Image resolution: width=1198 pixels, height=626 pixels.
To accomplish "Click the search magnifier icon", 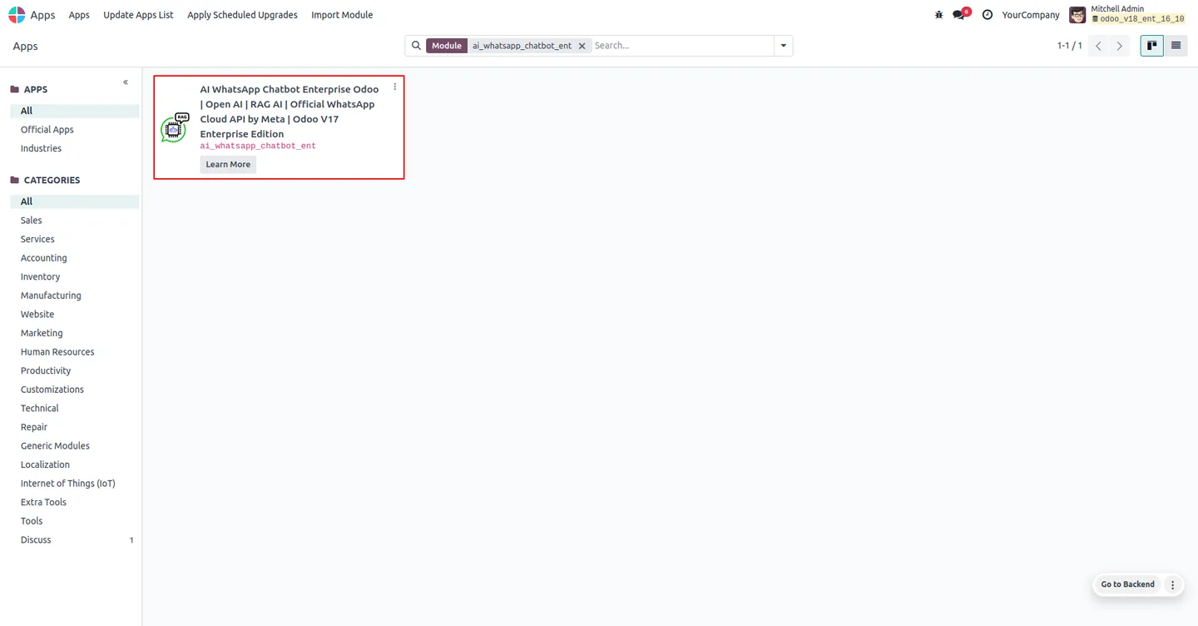I will click(416, 46).
